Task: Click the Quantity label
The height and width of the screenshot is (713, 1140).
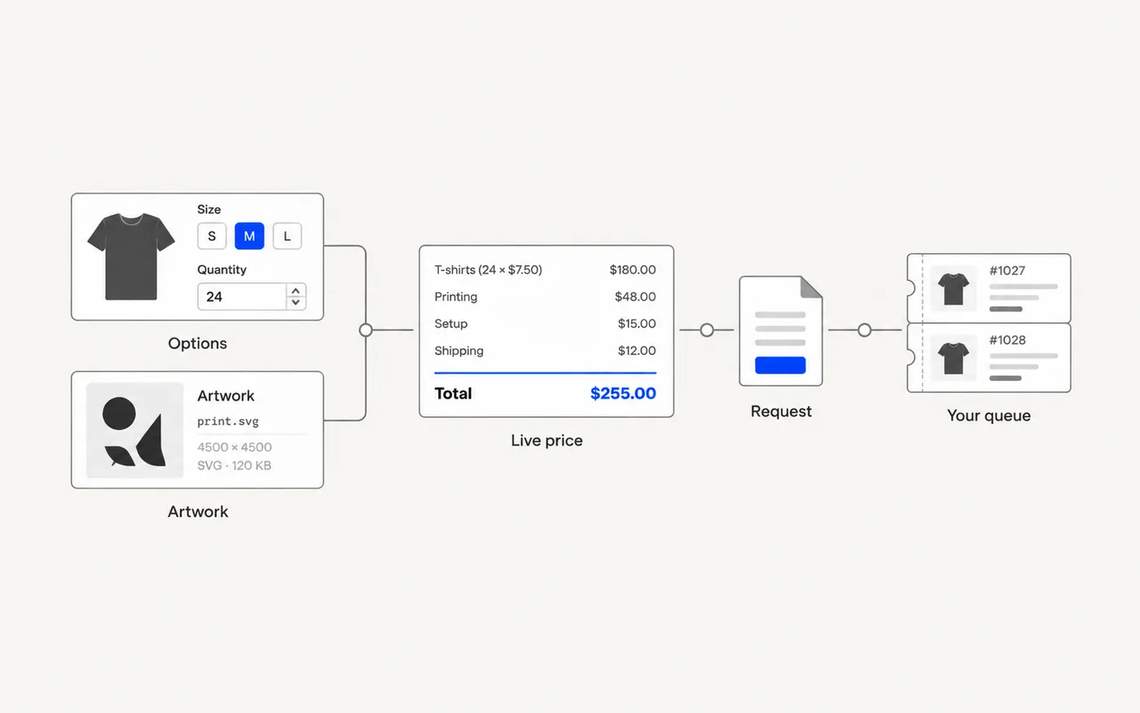Action: click(221, 269)
